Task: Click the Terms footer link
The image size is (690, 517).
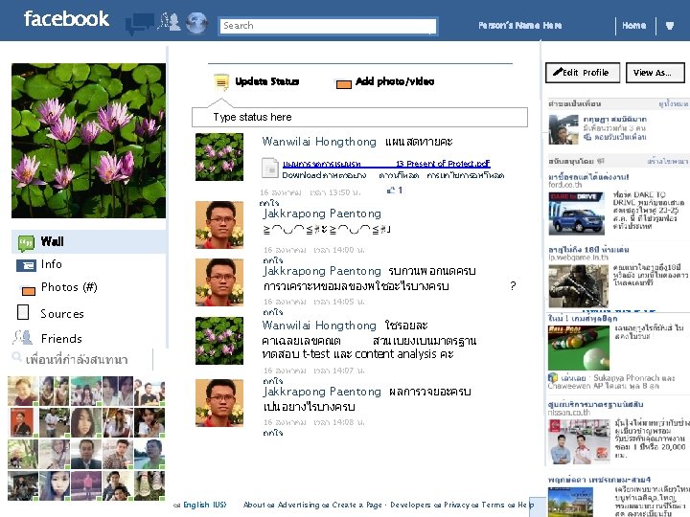Action: pyautogui.click(x=493, y=505)
